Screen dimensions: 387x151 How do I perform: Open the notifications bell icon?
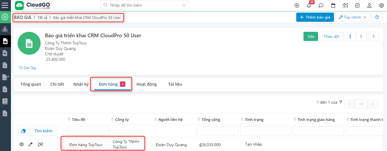pyautogui.click(x=309, y=5)
